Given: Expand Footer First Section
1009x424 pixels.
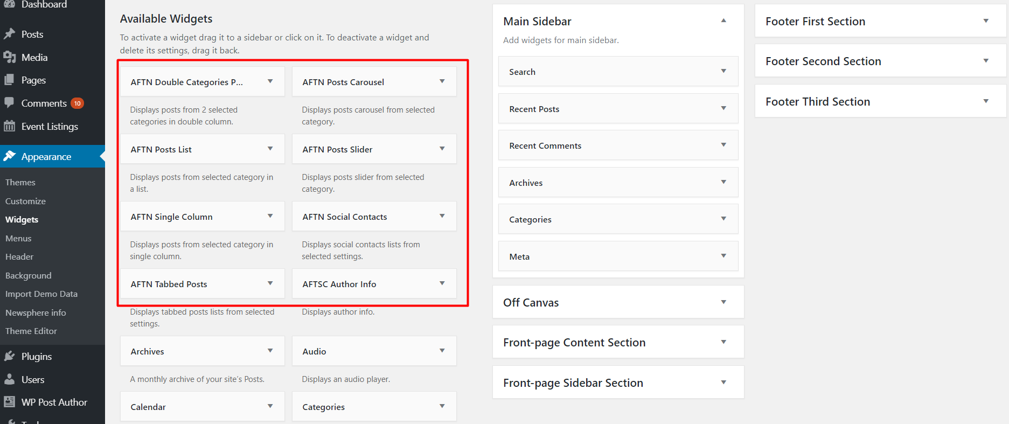Looking at the screenshot, I should point(986,21).
